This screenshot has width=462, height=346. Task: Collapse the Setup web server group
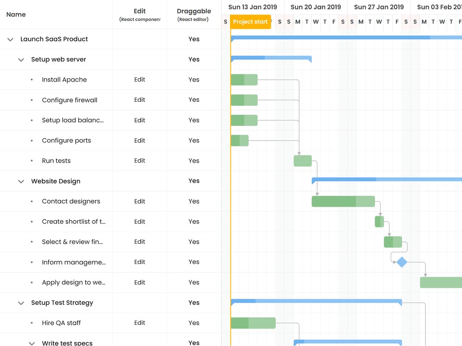click(x=21, y=60)
